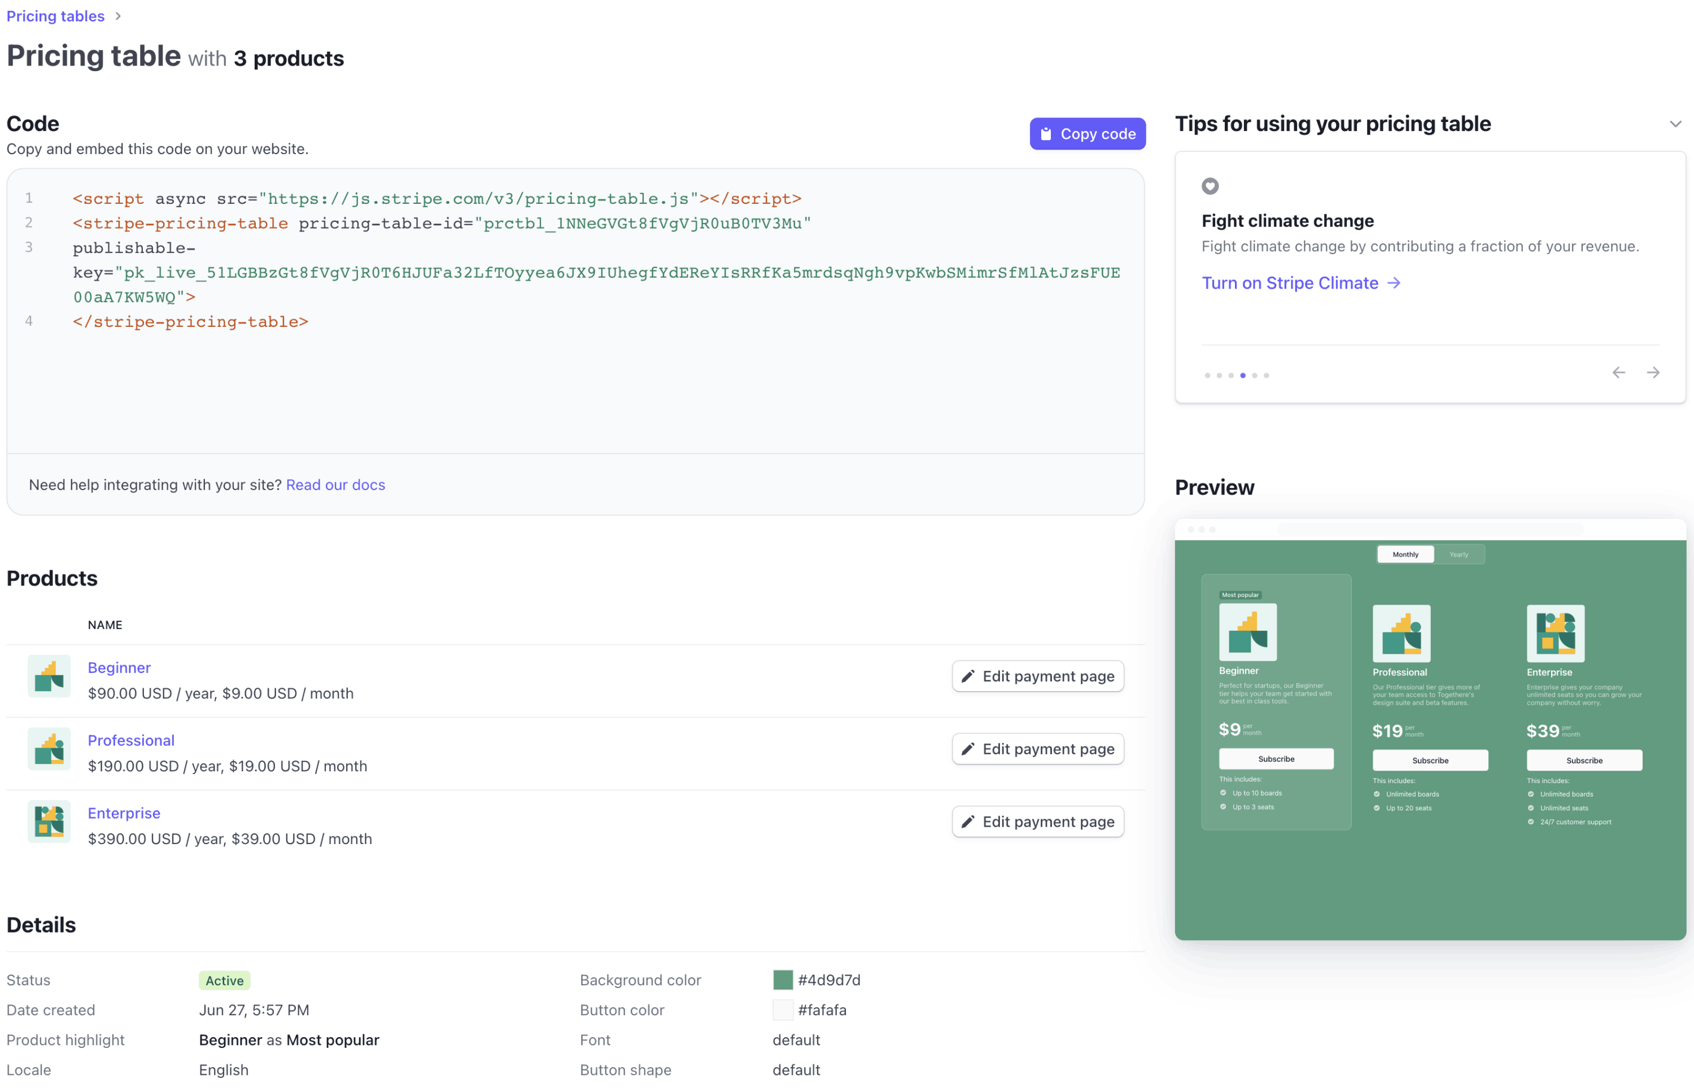Click the NAME column header
The height and width of the screenshot is (1088, 1694).
pyautogui.click(x=105, y=624)
